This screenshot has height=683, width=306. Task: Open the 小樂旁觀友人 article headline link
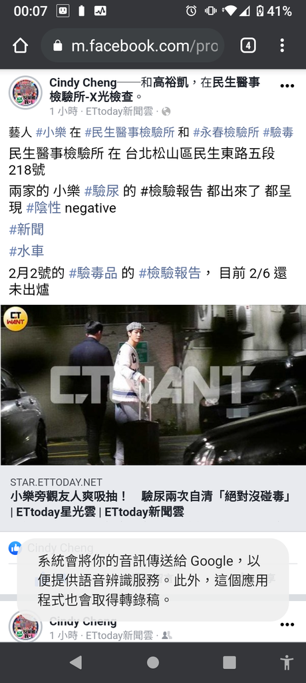tap(150, 504)
